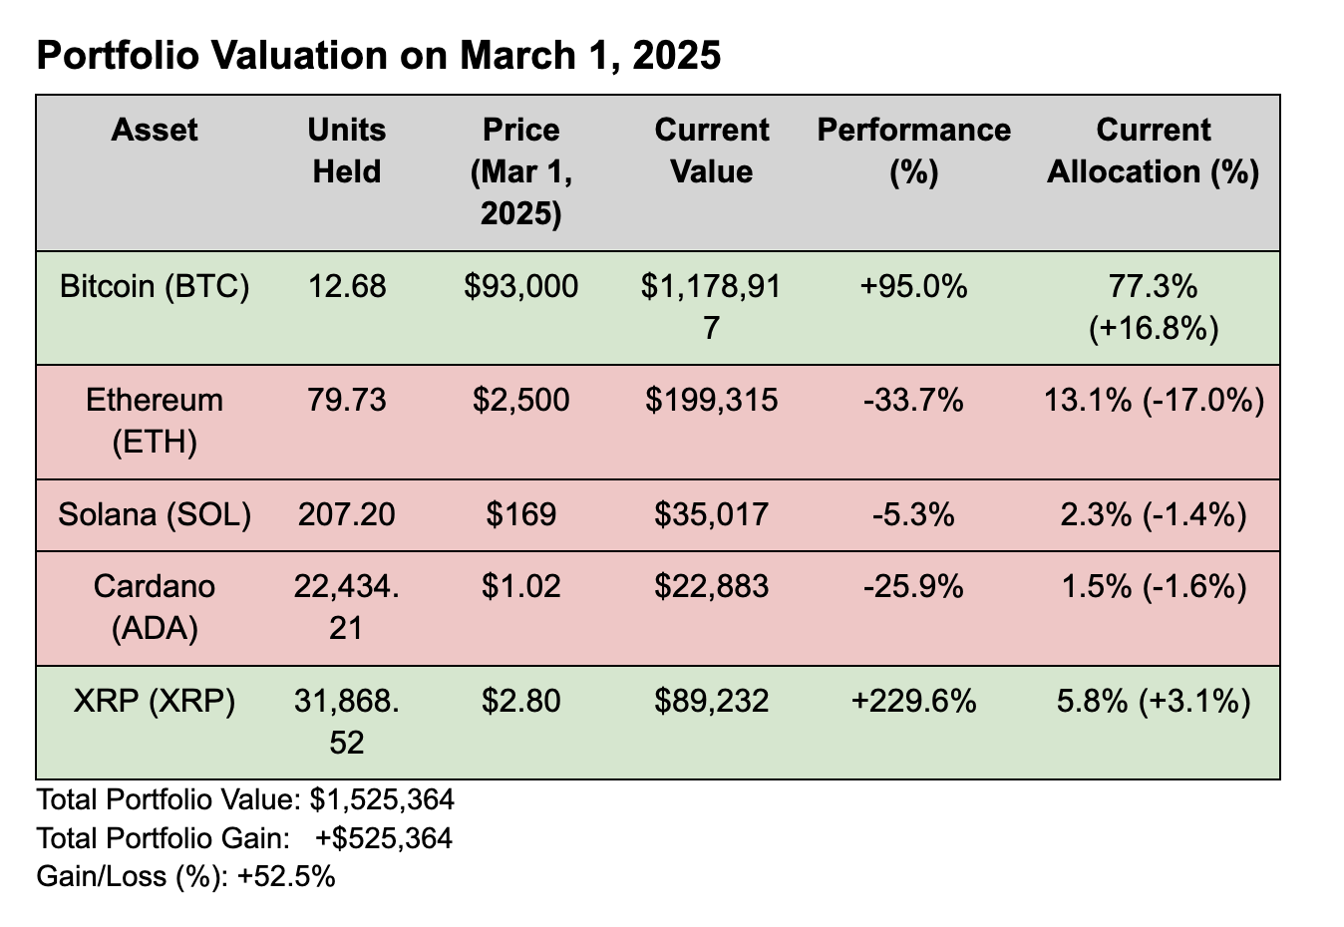Viewport: 1344px width, 927px height.
Task: Click the Bitcoin (BTC) asset cell
Action: pos(155,287)
